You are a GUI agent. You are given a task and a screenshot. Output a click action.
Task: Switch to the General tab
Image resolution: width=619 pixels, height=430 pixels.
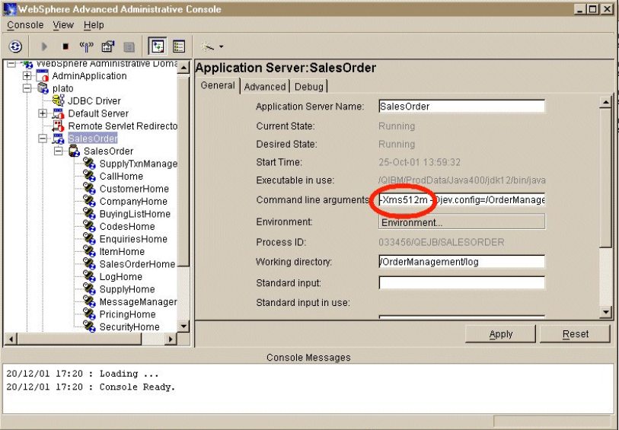tap(218, 85)
